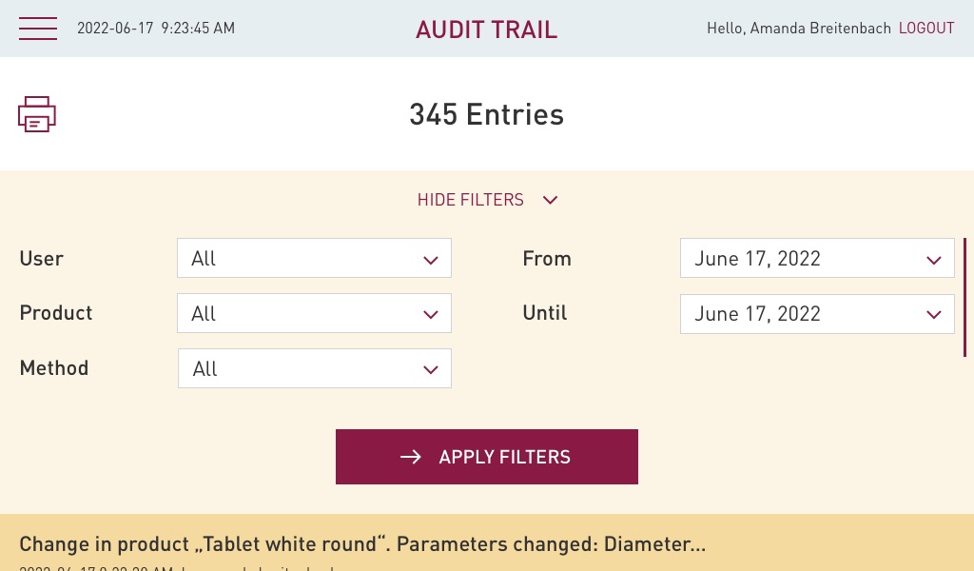The image size is (974, 571).
Task: Expand the Product filter dropdown
Action: pyautogui.click(x=314, y=314)
